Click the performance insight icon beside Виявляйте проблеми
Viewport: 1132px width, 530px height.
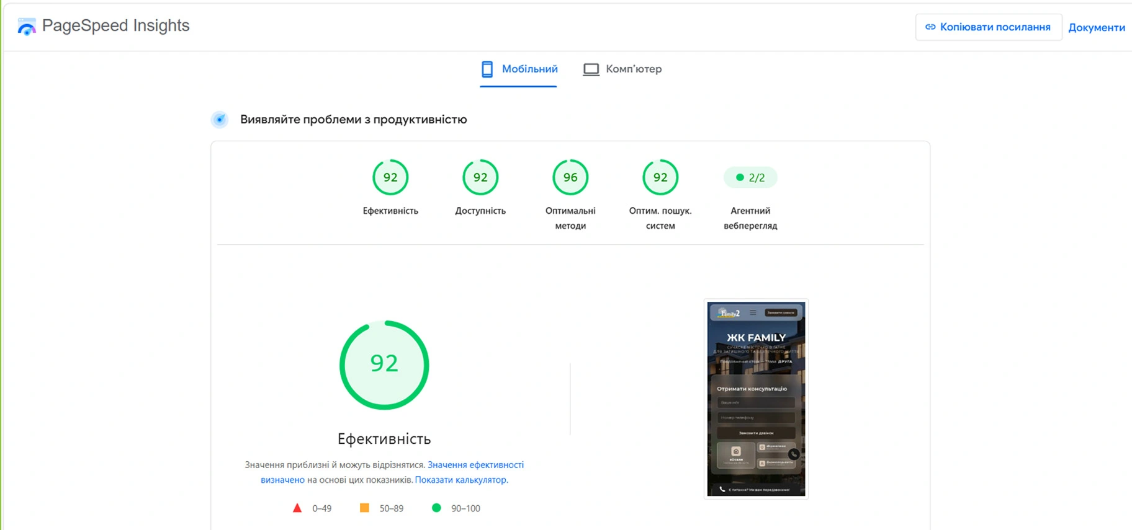click(x=220, y=120)
